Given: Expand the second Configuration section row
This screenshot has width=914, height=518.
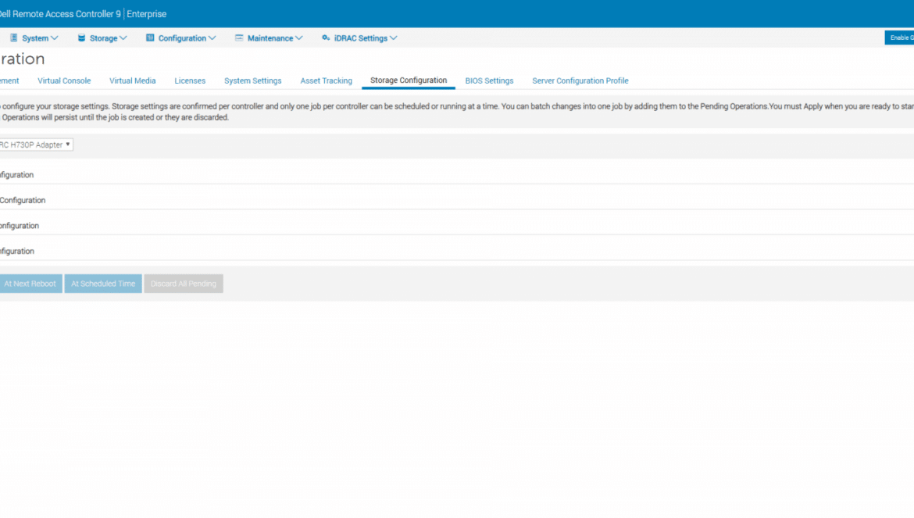Looking at the screenshot, I should (457, 201).
